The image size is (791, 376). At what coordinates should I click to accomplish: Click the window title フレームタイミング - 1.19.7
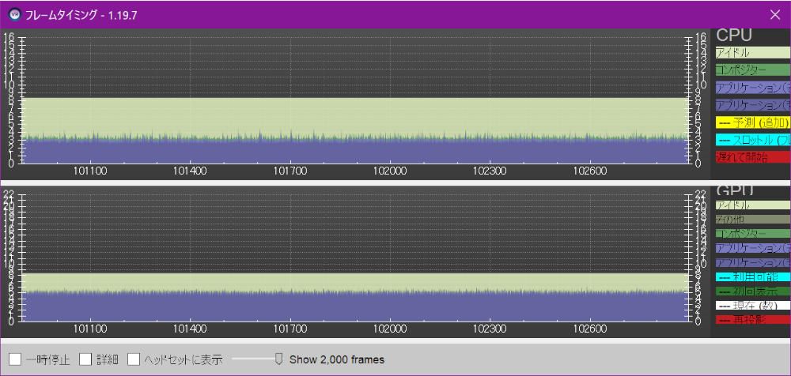[x=81, y=15]
